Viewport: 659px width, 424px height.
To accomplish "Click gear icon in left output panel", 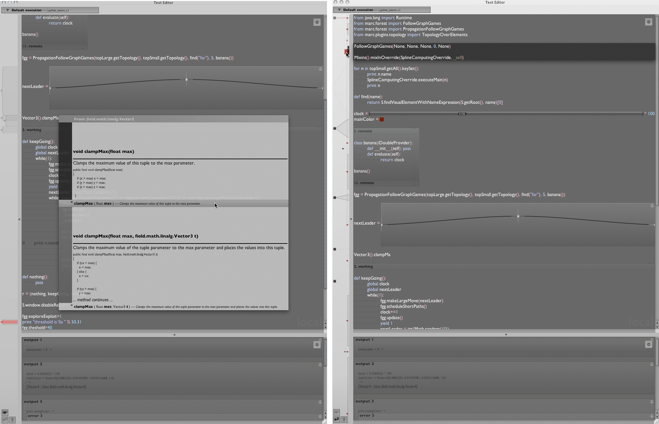I will tap(317, 345).
